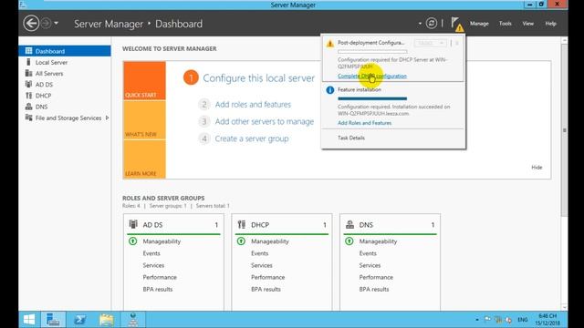Screen dimensions: 584x328
Task: Open the Tools menu
Action: pos(505,24)
